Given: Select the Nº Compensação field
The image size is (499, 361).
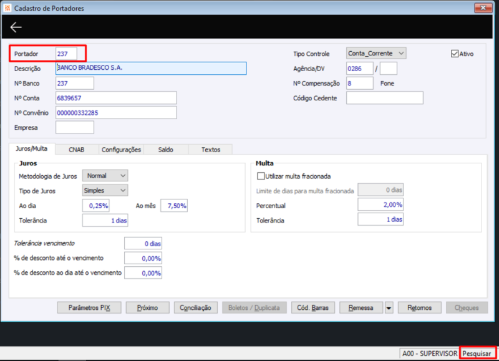Looking at the screenshot, I should (360, 83).
